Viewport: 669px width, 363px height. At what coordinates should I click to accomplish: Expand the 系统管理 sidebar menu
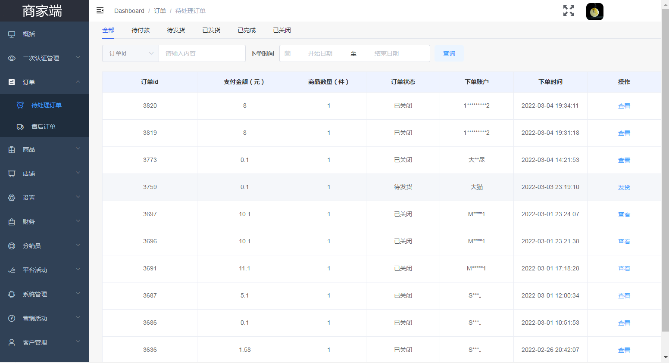(44, 294)
